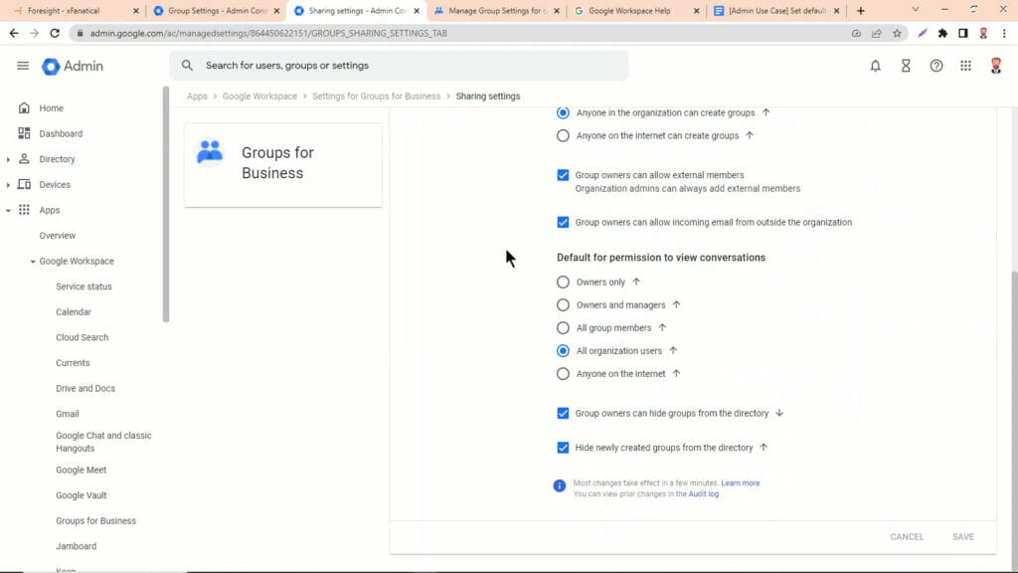Select All organization users radio option
The width and height of the screenshot is (1018, 573).
(563, 351)
